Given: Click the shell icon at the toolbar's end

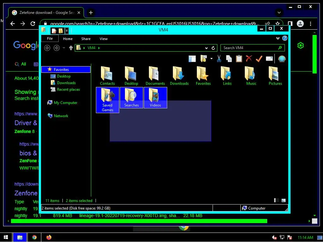Looking at the screenshot, I should [282, 59].
